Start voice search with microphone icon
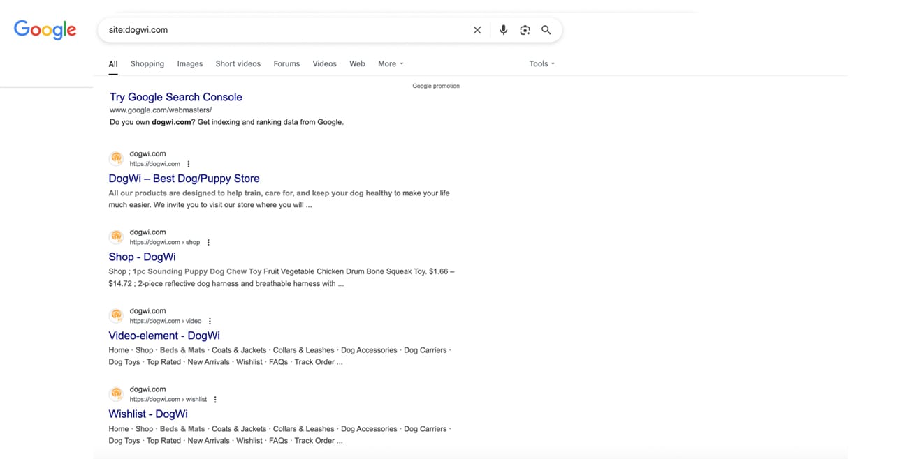 pyautogui.click(x=503, y=30)
